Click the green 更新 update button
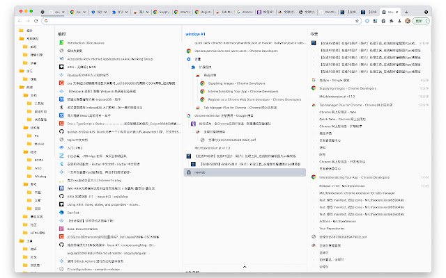The width and height of the screenshot is (446, 278). (421, 21)
